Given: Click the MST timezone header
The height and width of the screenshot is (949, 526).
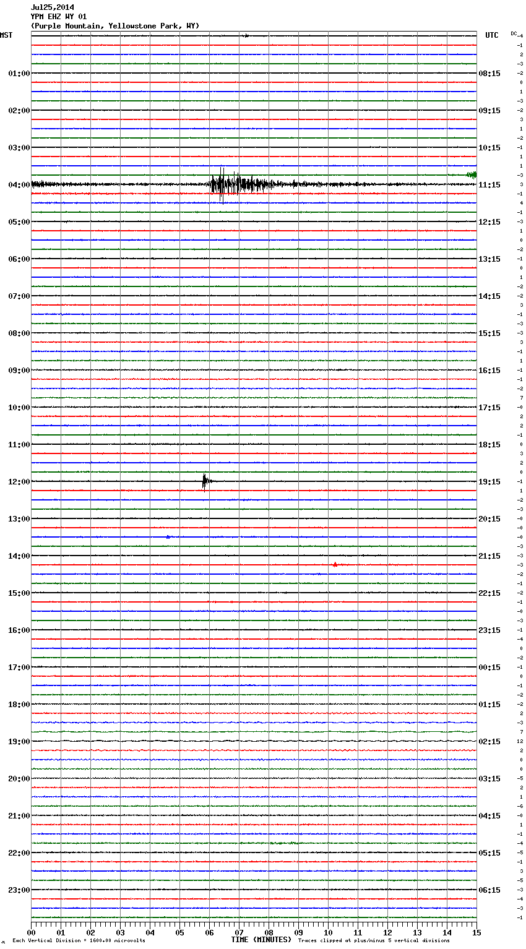Looking at the screenshot, I should (x=6, y=35).
